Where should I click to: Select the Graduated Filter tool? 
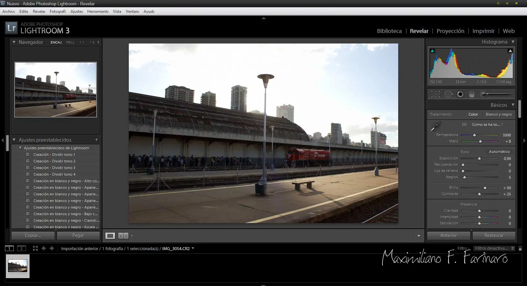click(x=472, y=94)
